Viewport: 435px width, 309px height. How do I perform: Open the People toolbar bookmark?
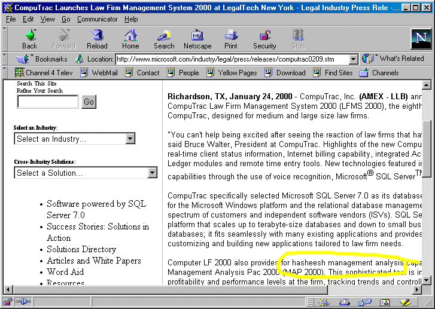pyautogui.click(x=183, y=73)
